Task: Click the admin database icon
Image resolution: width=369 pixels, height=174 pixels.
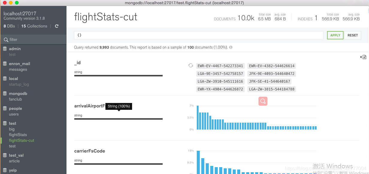Action: [5, 49]
